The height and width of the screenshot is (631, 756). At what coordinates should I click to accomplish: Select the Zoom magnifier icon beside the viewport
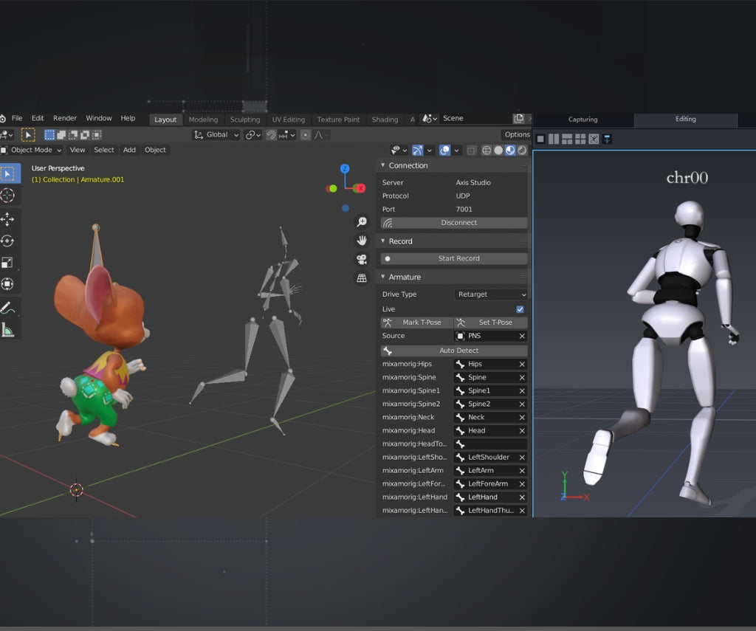[x=361, y=221]
